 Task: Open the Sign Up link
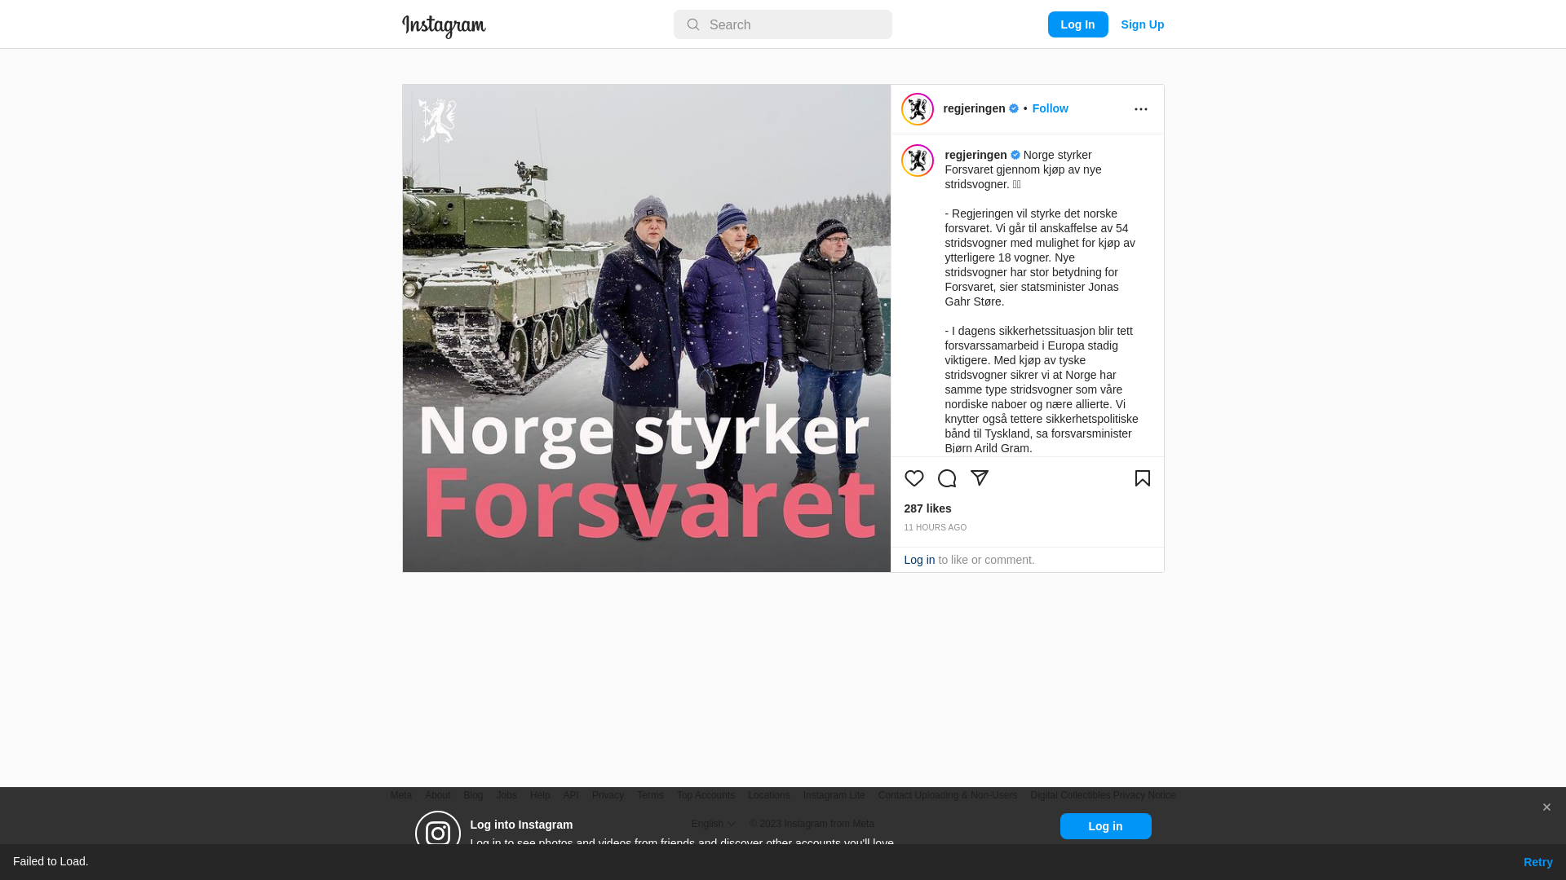tap(1142, 24)
